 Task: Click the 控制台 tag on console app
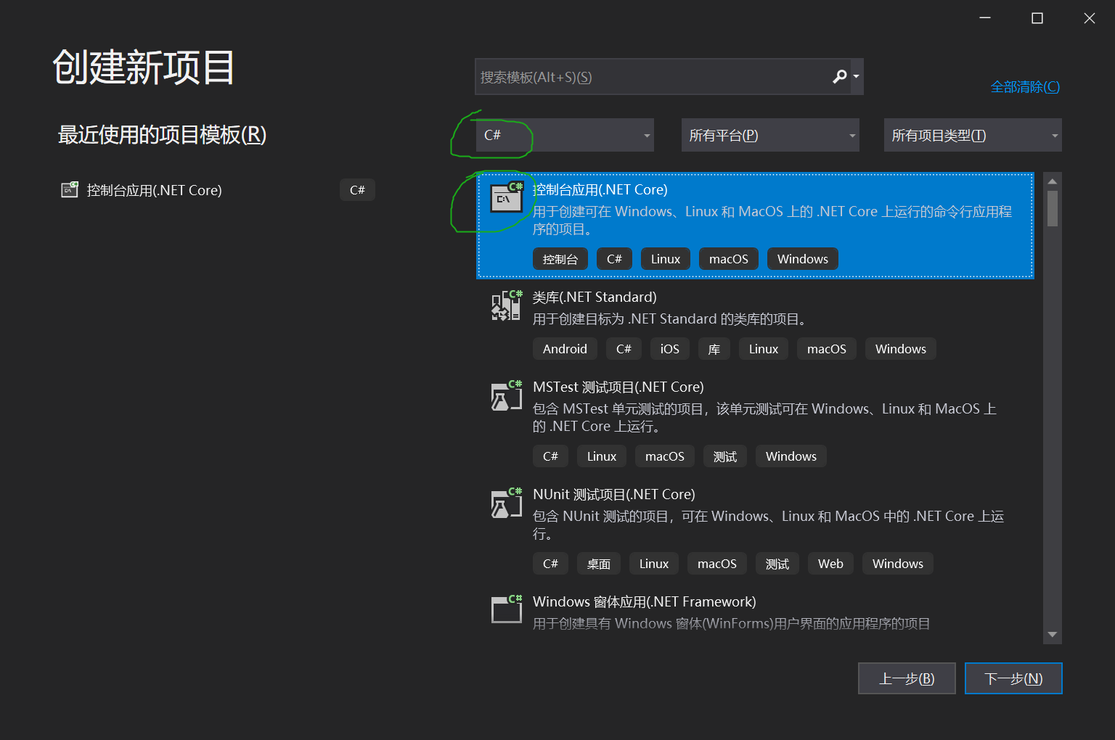(560, 259)
